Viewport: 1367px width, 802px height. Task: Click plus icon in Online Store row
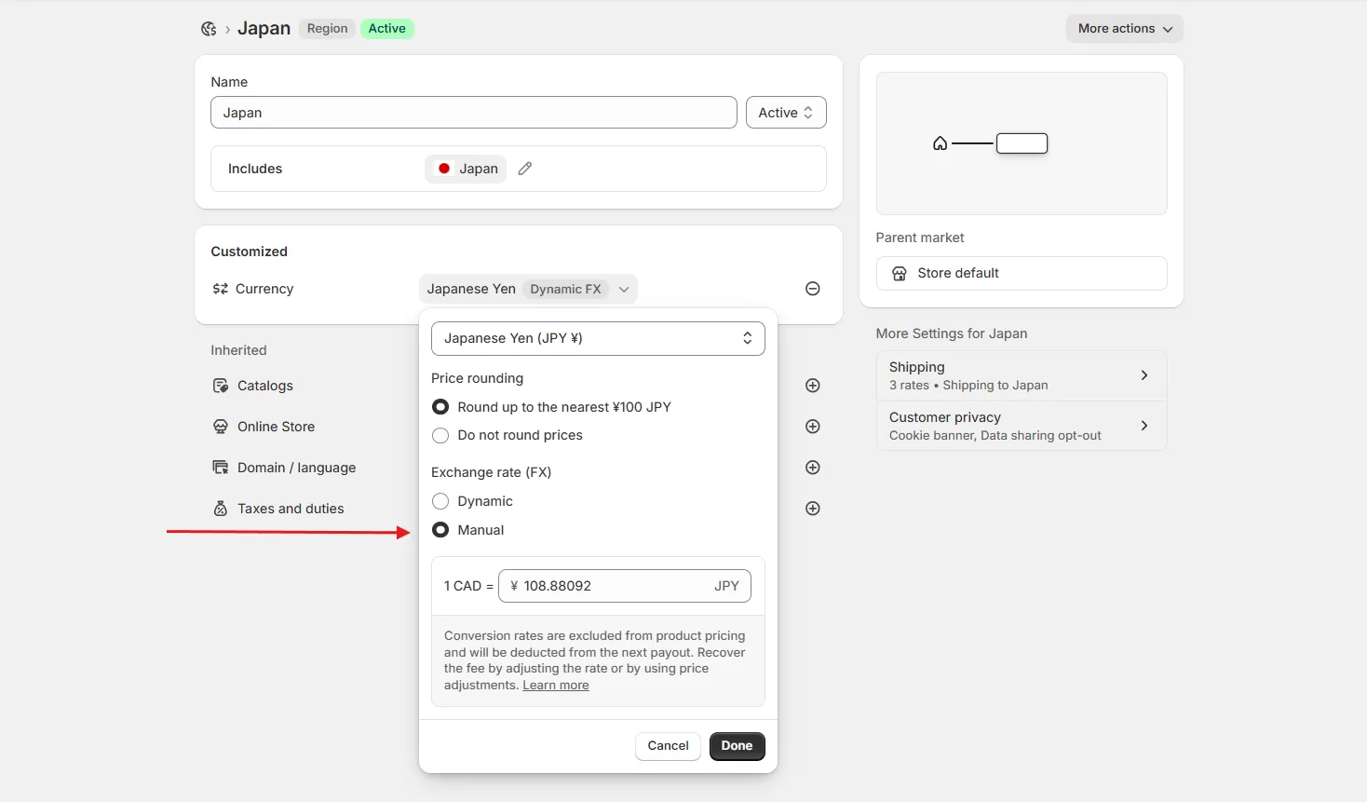(813, 427)
